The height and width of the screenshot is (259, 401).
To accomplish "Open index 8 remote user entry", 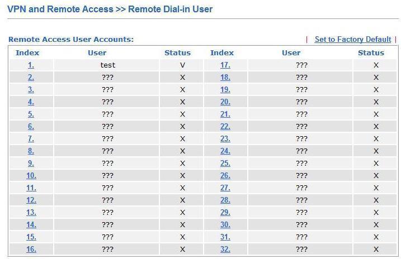I will tap(31, 151).
